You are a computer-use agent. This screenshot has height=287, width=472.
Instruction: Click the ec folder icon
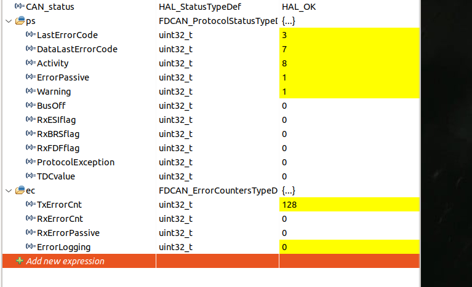point(20,191)
